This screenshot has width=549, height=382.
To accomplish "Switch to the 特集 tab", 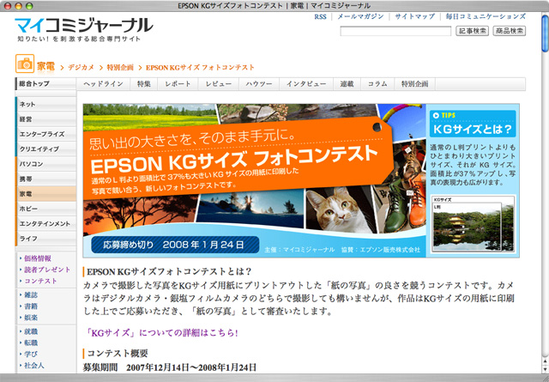I will (x=144, y=84).
